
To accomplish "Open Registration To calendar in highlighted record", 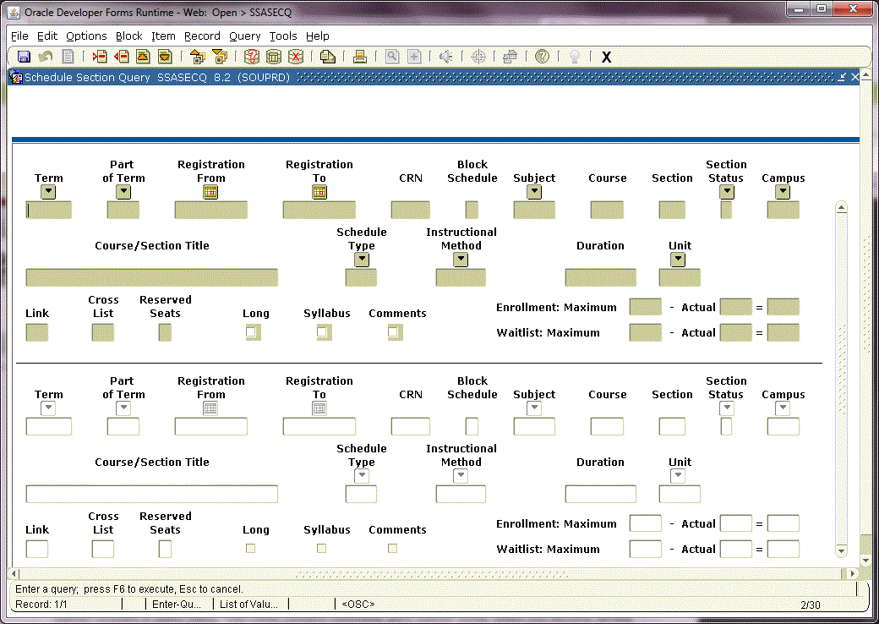I will click(319, 192).
